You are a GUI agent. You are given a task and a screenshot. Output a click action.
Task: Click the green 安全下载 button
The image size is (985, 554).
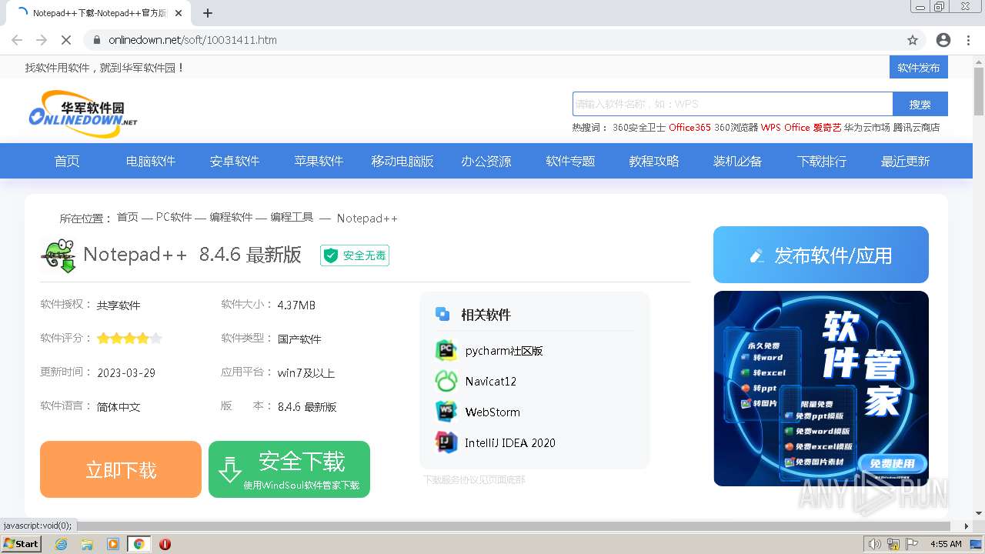tap(289, 469)
